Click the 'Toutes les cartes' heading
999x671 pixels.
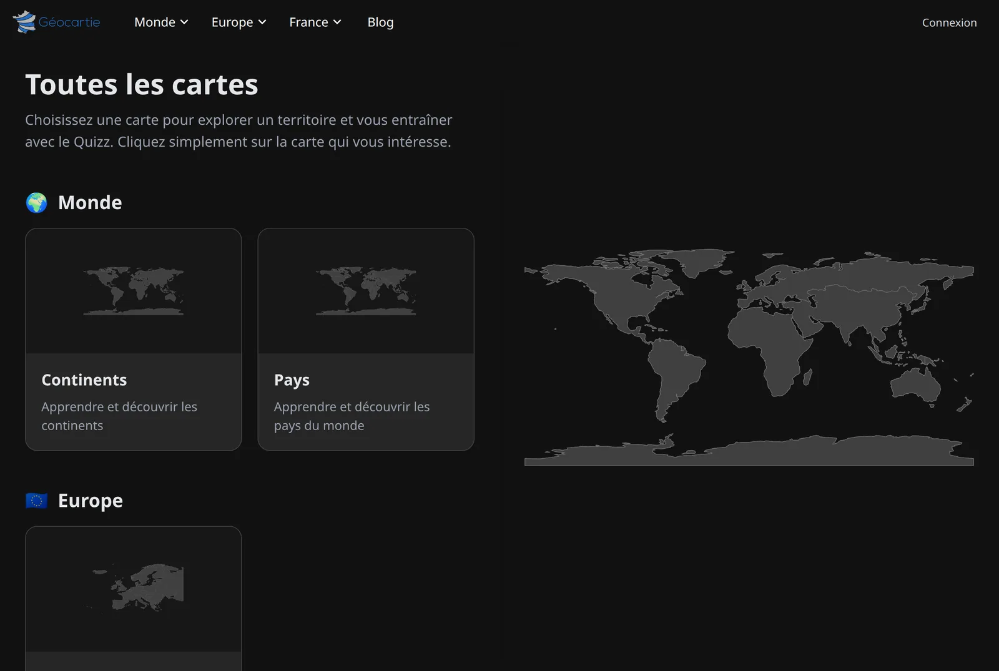[x=142, y=84]
